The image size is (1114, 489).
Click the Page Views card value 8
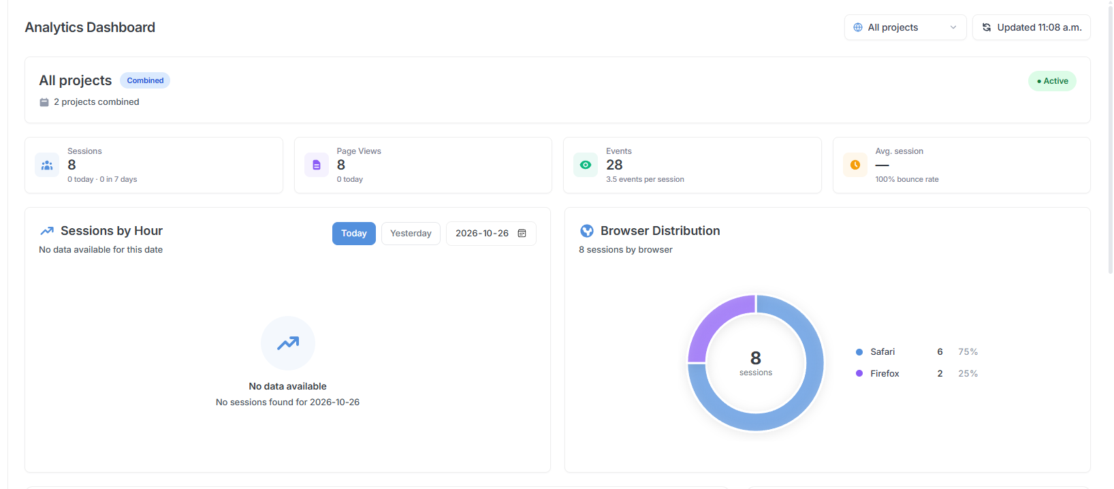click(341, 165)
